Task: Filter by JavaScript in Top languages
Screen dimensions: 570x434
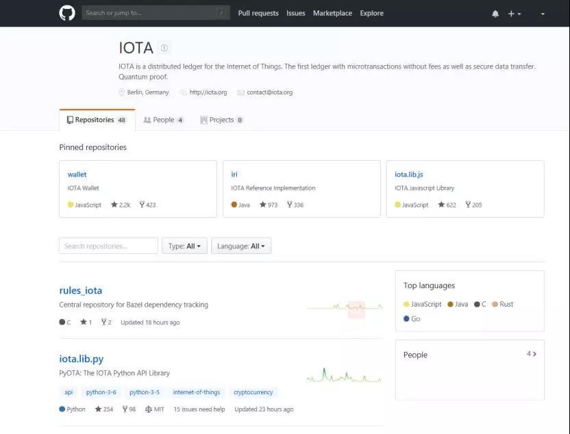Action: pos(423,305)
